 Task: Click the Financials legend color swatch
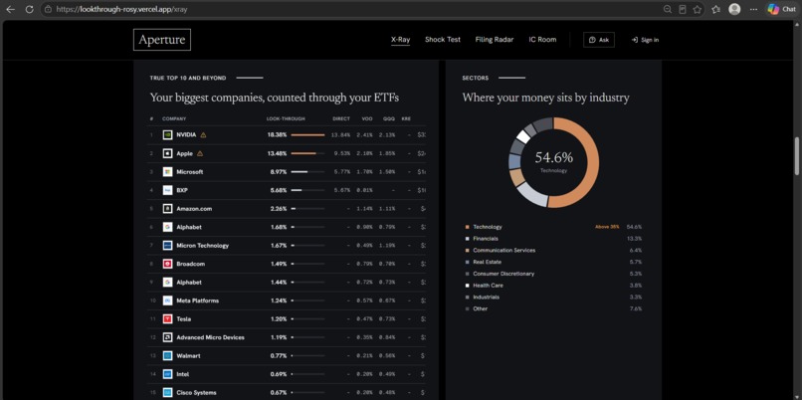click(467, 239)
